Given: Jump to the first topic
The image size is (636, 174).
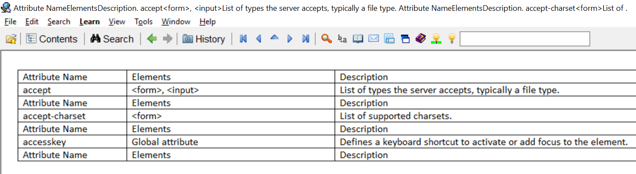Looking at the screenshot, I should click(243, 39).
